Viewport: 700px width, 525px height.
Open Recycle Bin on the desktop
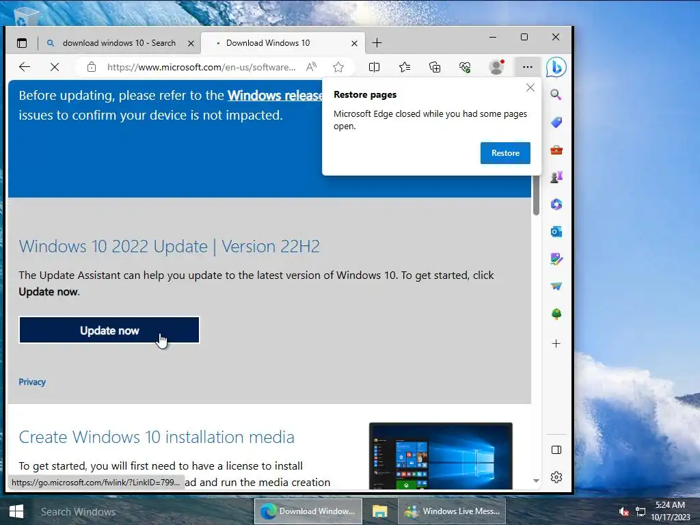click(27, 16)
